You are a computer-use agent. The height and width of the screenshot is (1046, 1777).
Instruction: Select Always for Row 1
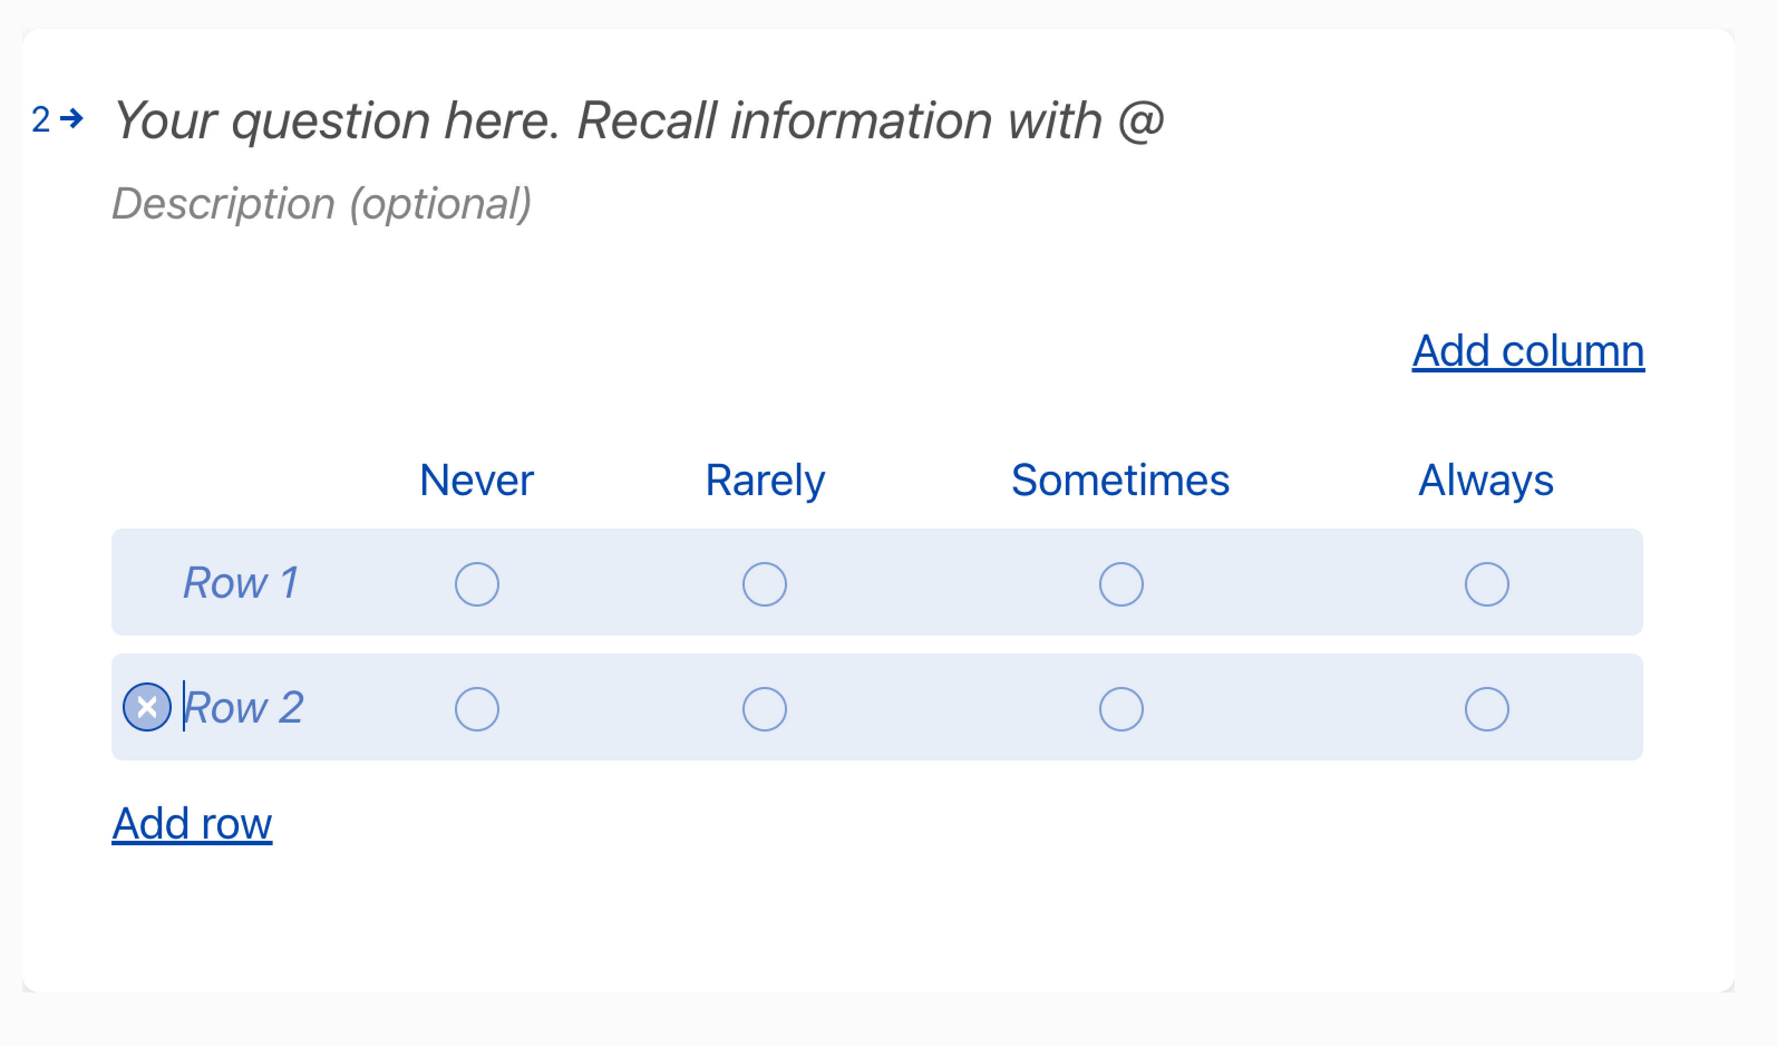[1487, 584]
